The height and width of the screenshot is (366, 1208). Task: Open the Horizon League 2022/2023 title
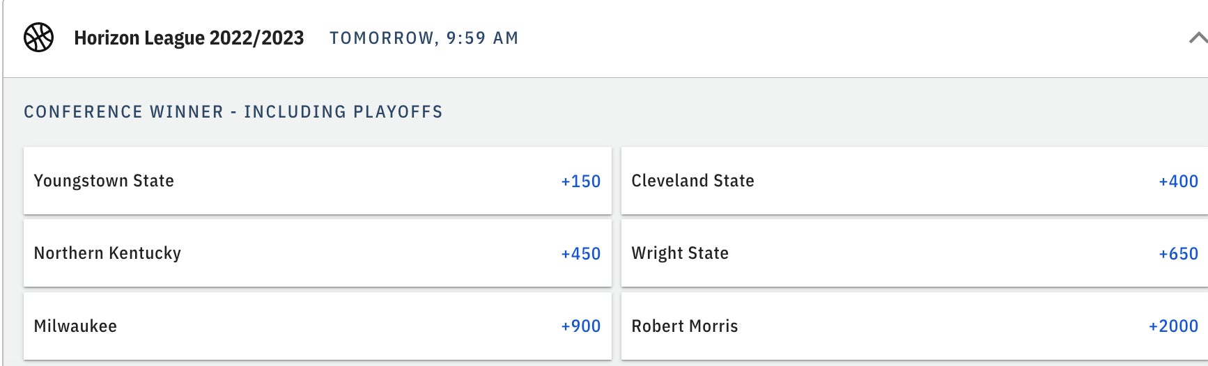[189, 38]
